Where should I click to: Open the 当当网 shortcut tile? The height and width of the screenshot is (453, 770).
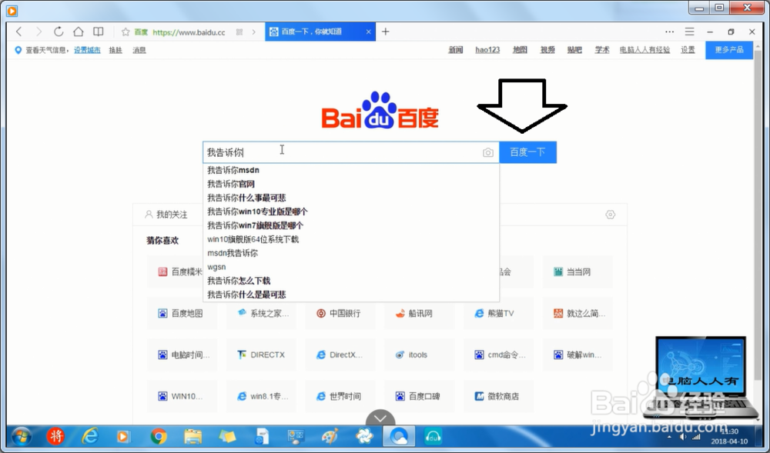coord(577,271)
